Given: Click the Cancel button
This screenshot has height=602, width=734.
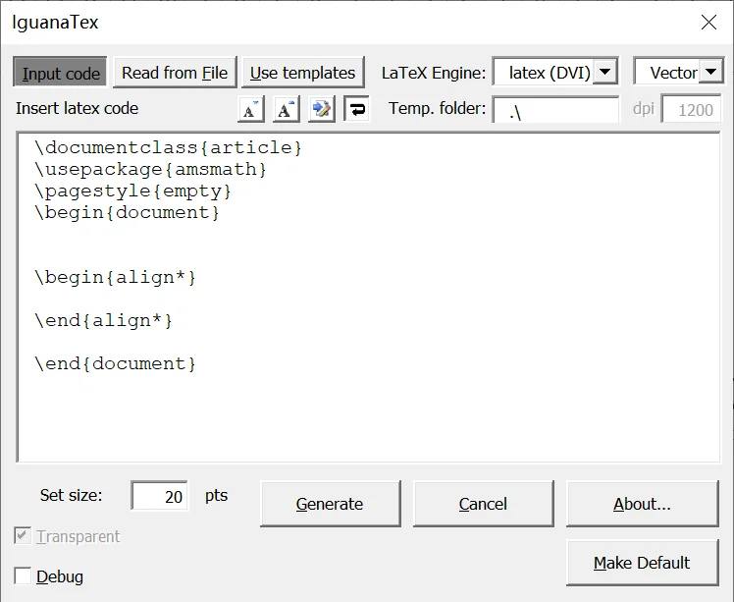Looking at the screenshot, I should 483,504.
